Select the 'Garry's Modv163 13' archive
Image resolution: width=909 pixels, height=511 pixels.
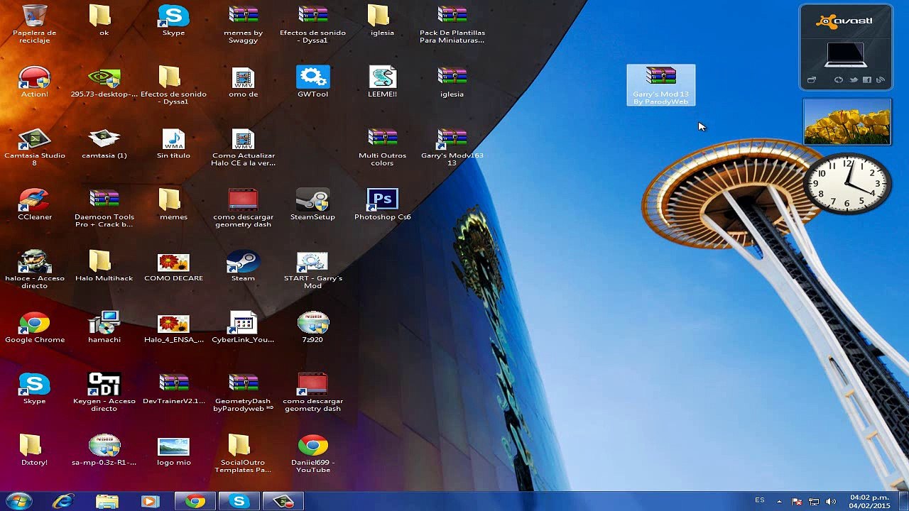click(x=452, y=147)
